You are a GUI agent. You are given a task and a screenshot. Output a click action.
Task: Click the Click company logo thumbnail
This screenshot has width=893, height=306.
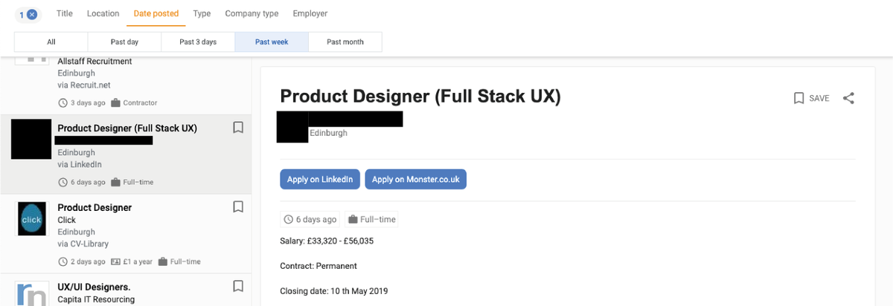coord(32,220)
